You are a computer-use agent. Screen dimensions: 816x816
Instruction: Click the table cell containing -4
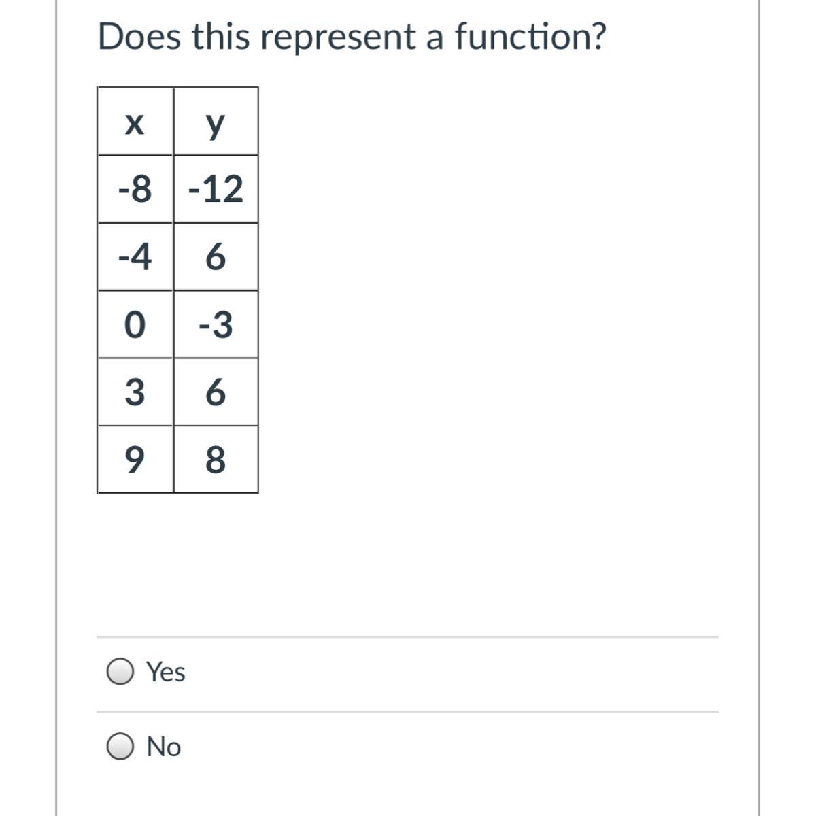[x=135, y=257]
